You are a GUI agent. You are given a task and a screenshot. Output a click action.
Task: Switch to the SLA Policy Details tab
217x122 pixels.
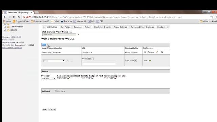click(x=102, y=27)
